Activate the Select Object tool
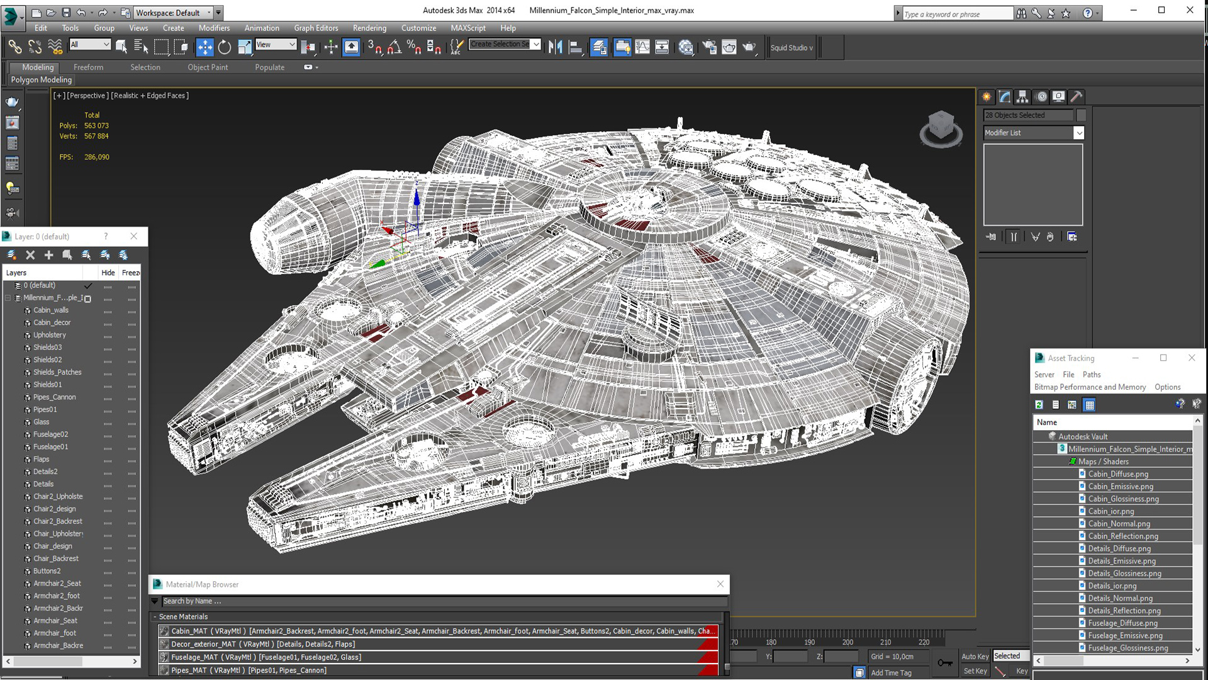This screenshot has height=680, width=1208. pyautogui.click(x=121, y=47)
